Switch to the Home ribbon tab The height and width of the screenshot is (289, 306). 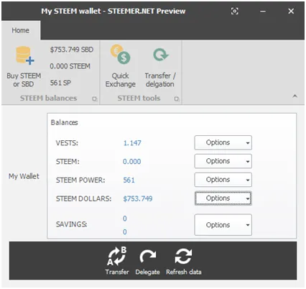coord(21,30)
